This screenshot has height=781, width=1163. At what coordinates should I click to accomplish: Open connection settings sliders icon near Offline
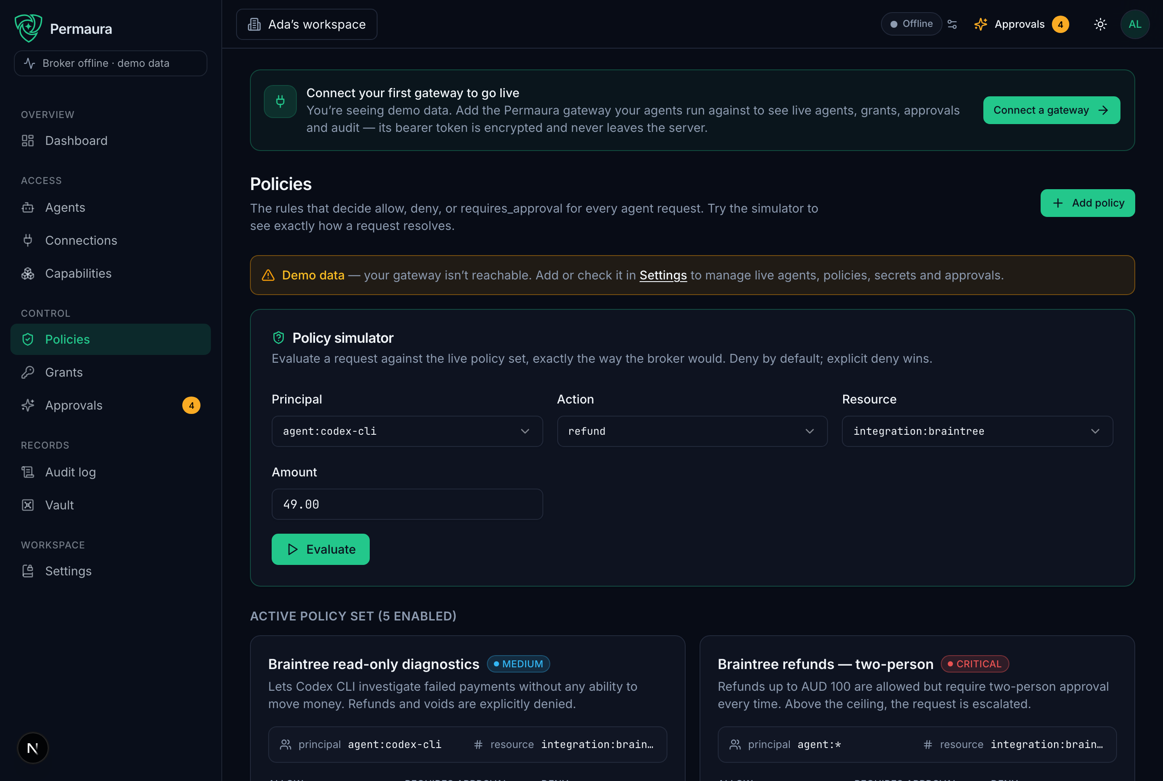coord(952,24)
